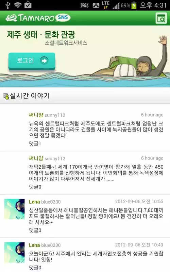This screenshot has height=272, width=170.
Task: Tap the USB connection status icon
Action: point(7,5)
